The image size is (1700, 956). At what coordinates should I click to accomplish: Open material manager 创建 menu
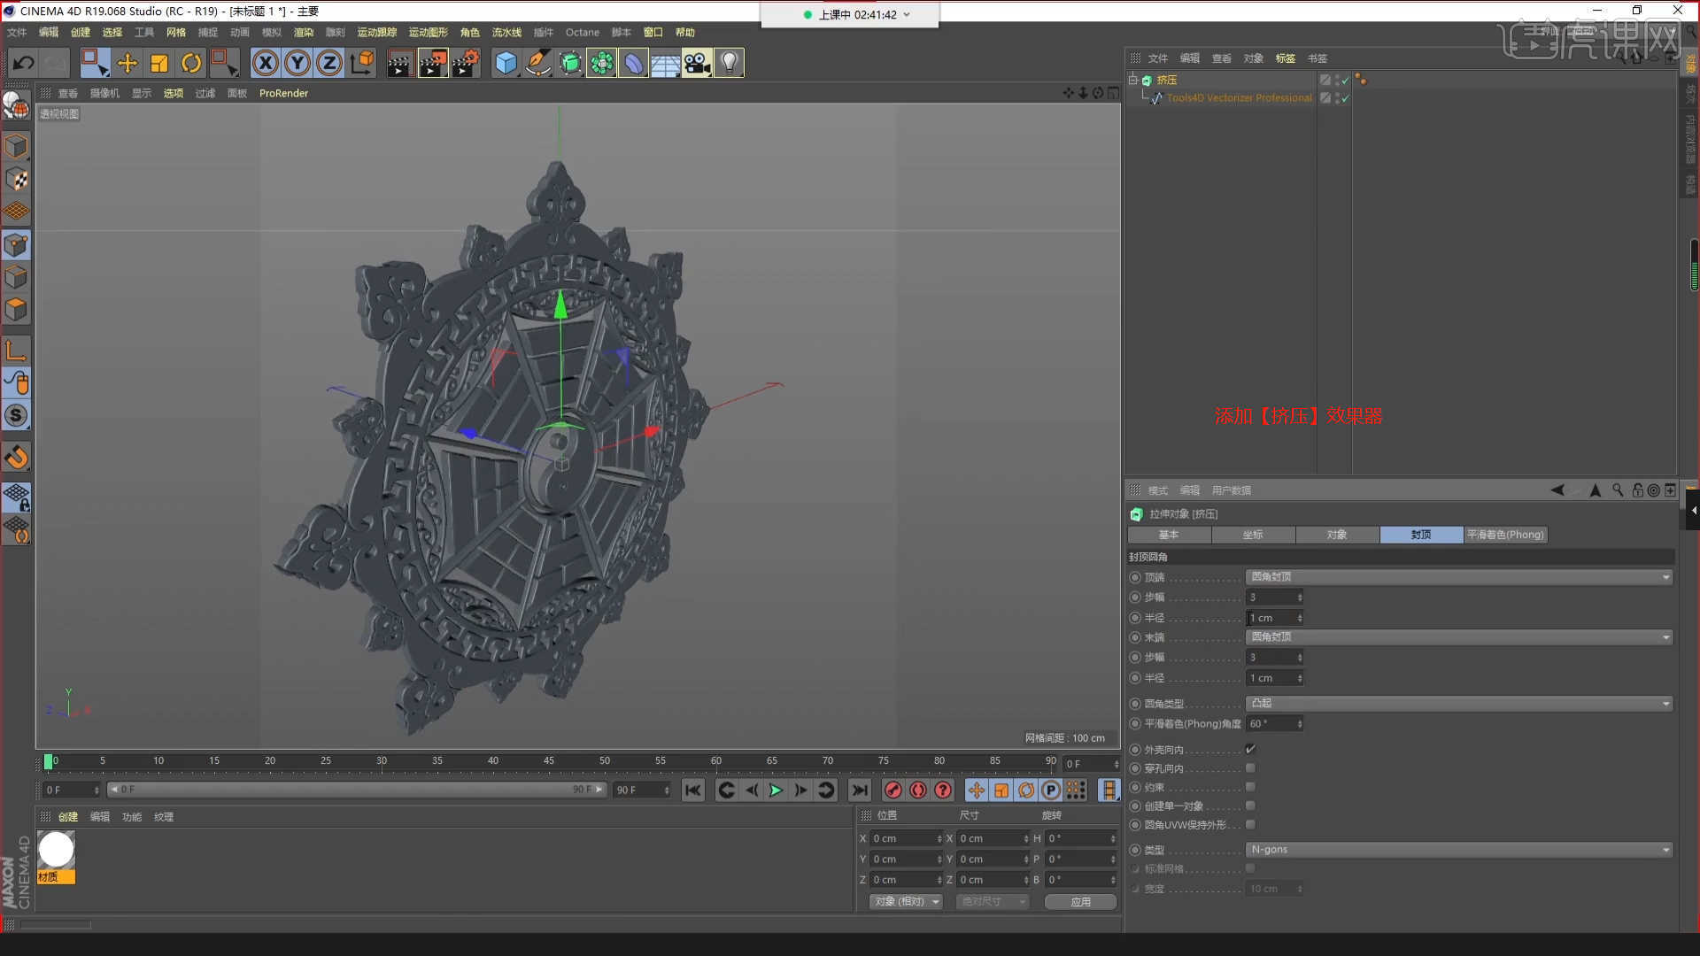pyautogui.click(x=68, y=817)
